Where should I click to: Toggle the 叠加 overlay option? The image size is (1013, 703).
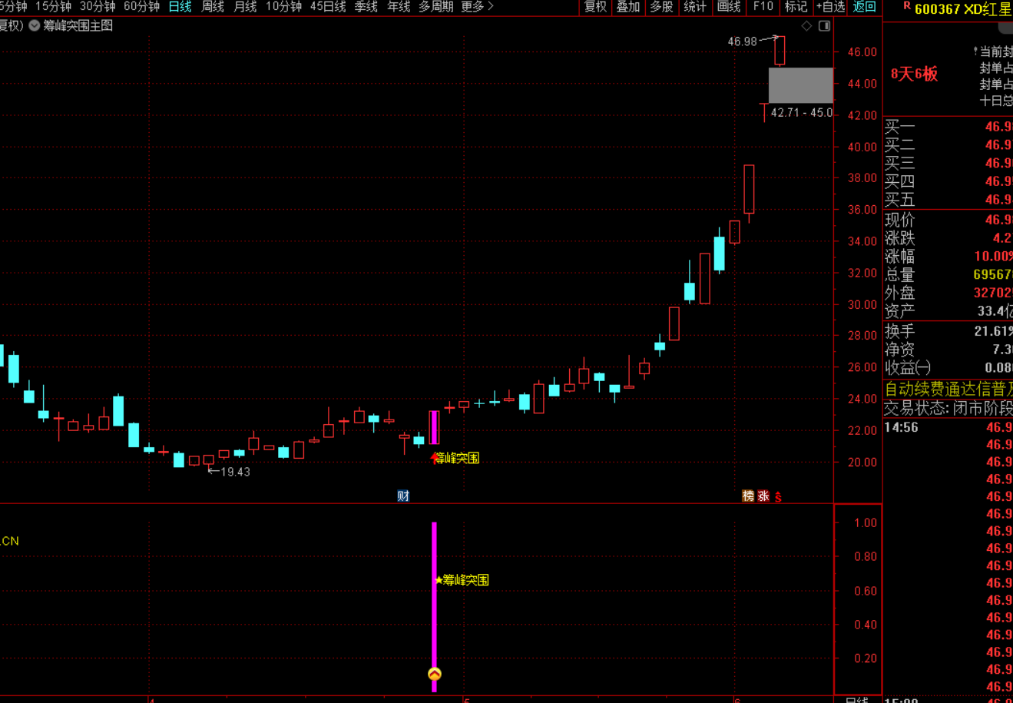click(x=628, y=7)
